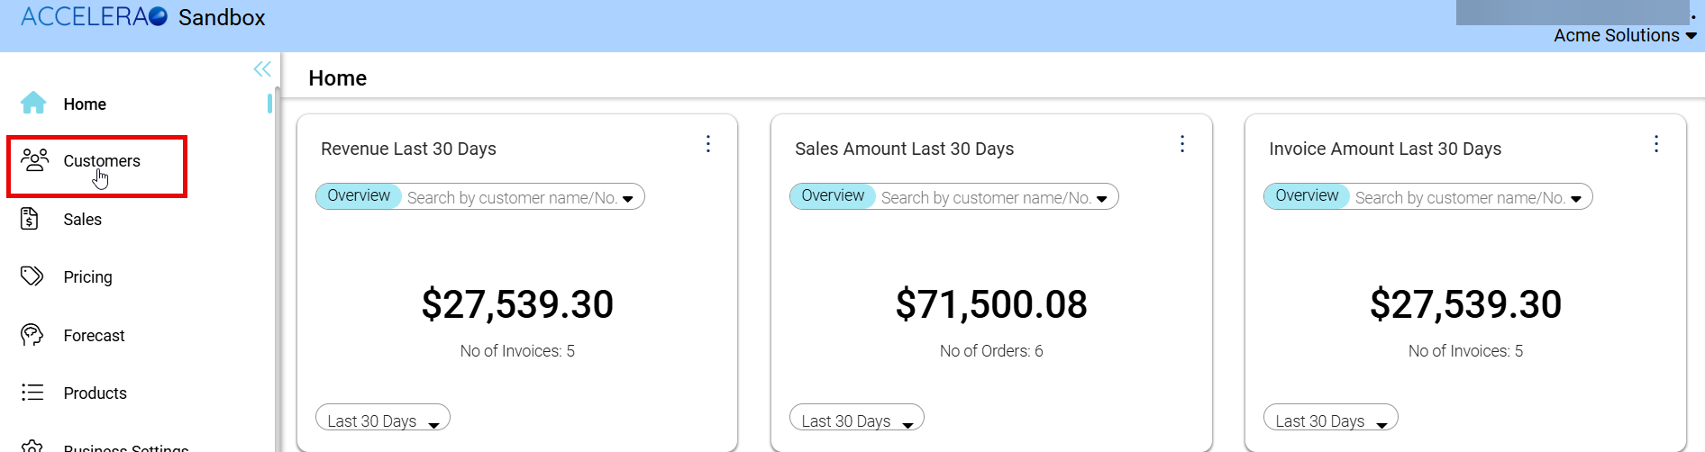Open Last 30 Days dropdown on Revenue card
1705x452 pixels.
pos(383,420)
